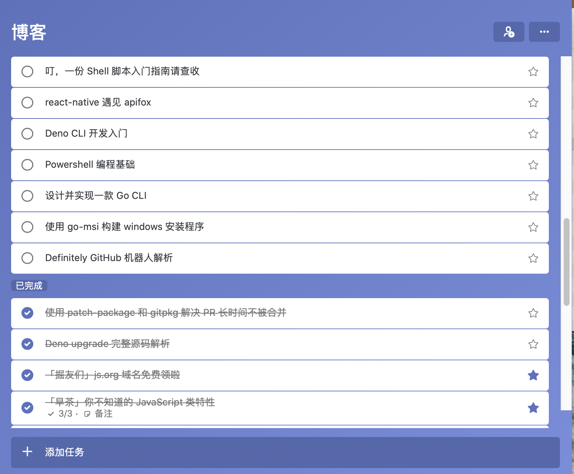This screenshot has width=574, height=474.
Task: Star the go-msi windows 安装程序 task
Action: (x=533, y=227)
